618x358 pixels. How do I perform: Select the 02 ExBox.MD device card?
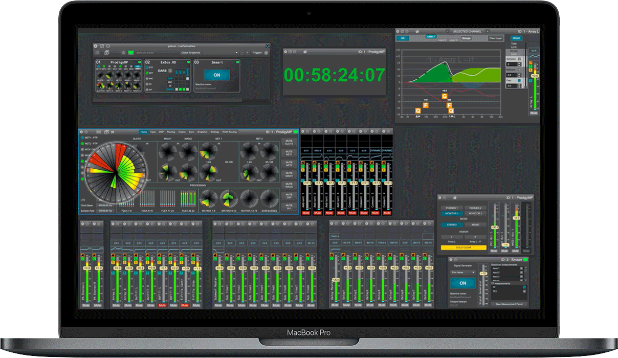pos(167,77)
